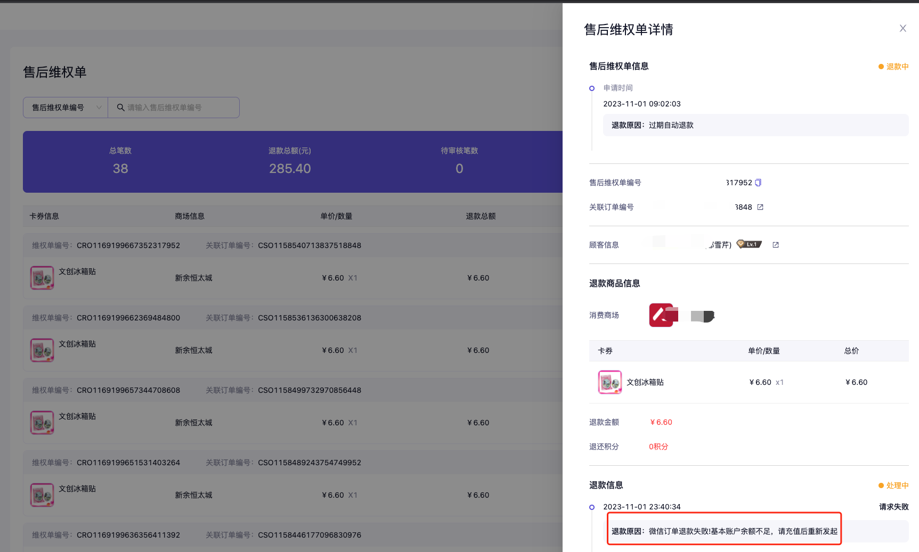919x552 pixels.
Task: Open the 售后维权单编号 search type dropdown
Action: [66, 108]
